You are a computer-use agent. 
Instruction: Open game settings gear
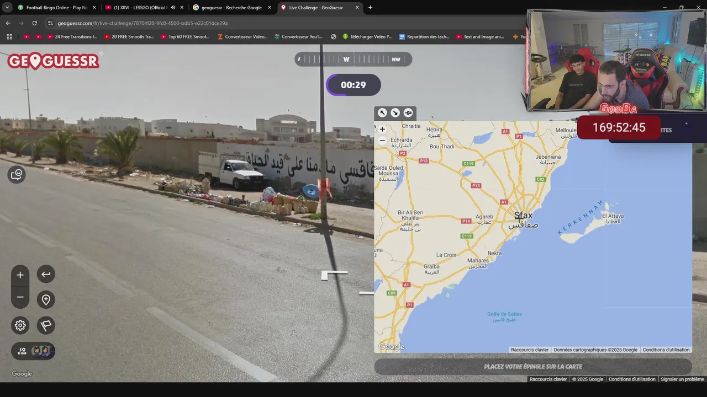point(20,325)
